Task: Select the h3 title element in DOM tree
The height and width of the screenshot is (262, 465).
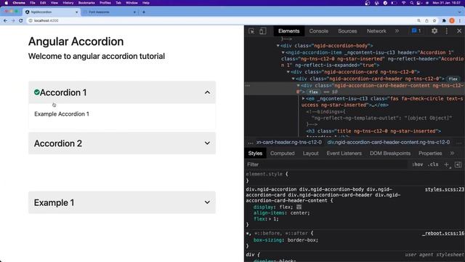Action: coord(373,131)
